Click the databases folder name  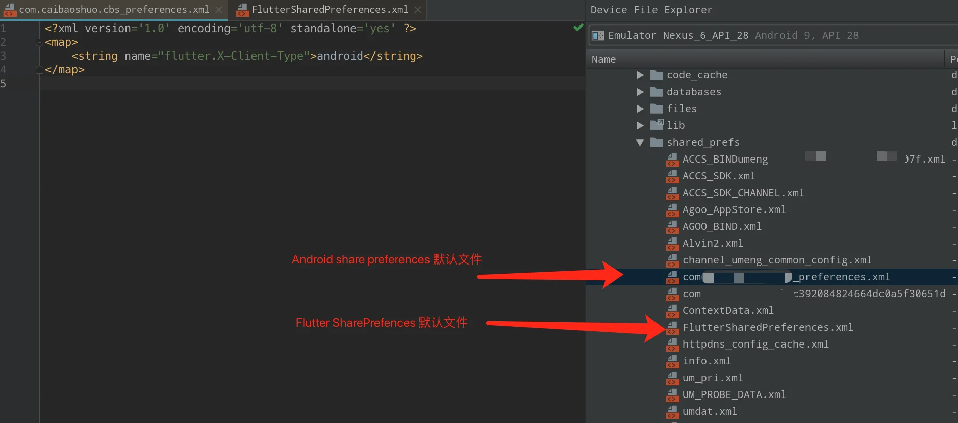(694, 92)
